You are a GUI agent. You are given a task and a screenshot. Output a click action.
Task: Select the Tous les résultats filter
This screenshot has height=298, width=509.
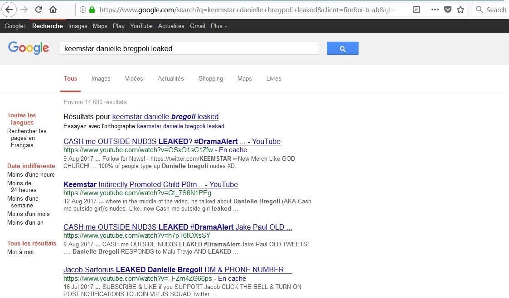pos(32,243)
